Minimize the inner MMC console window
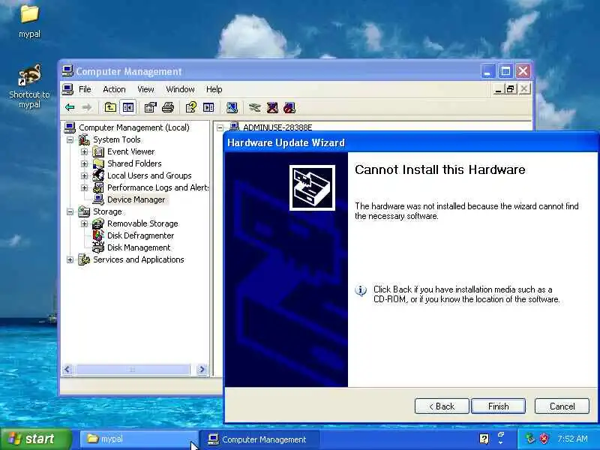 pos(498,89)
